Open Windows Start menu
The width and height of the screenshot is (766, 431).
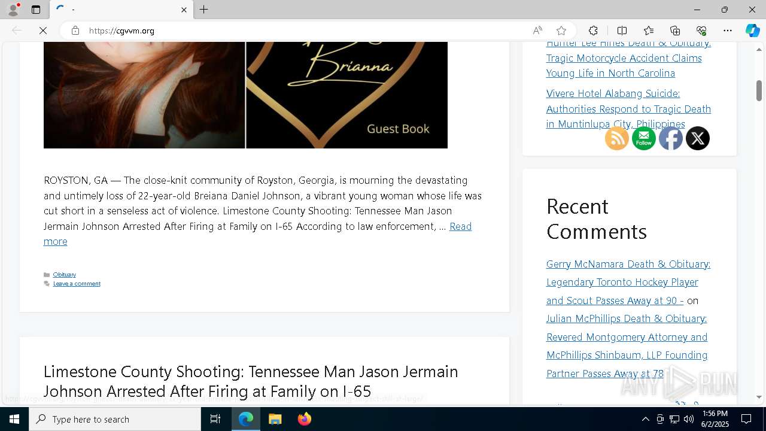[14, 419]
